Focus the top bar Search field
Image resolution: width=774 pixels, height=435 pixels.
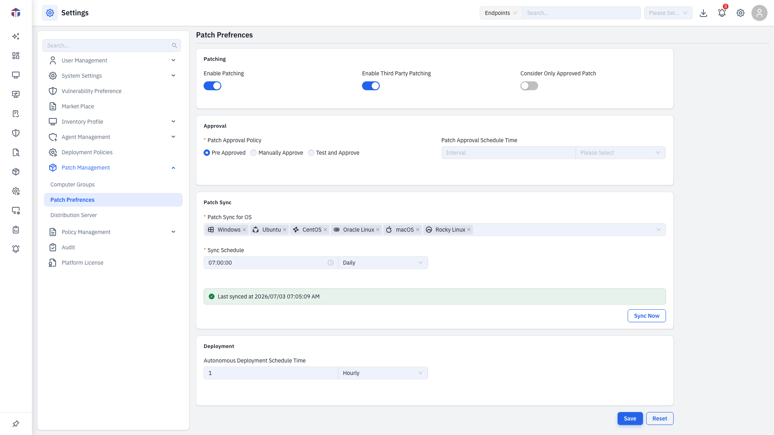(582, 13)
